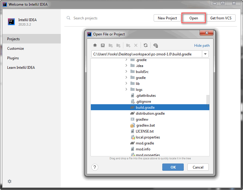Click the gradlew shell file icon
Image resolution: width=243 pixels, height=190 pixels.
[x=132, y=119]
